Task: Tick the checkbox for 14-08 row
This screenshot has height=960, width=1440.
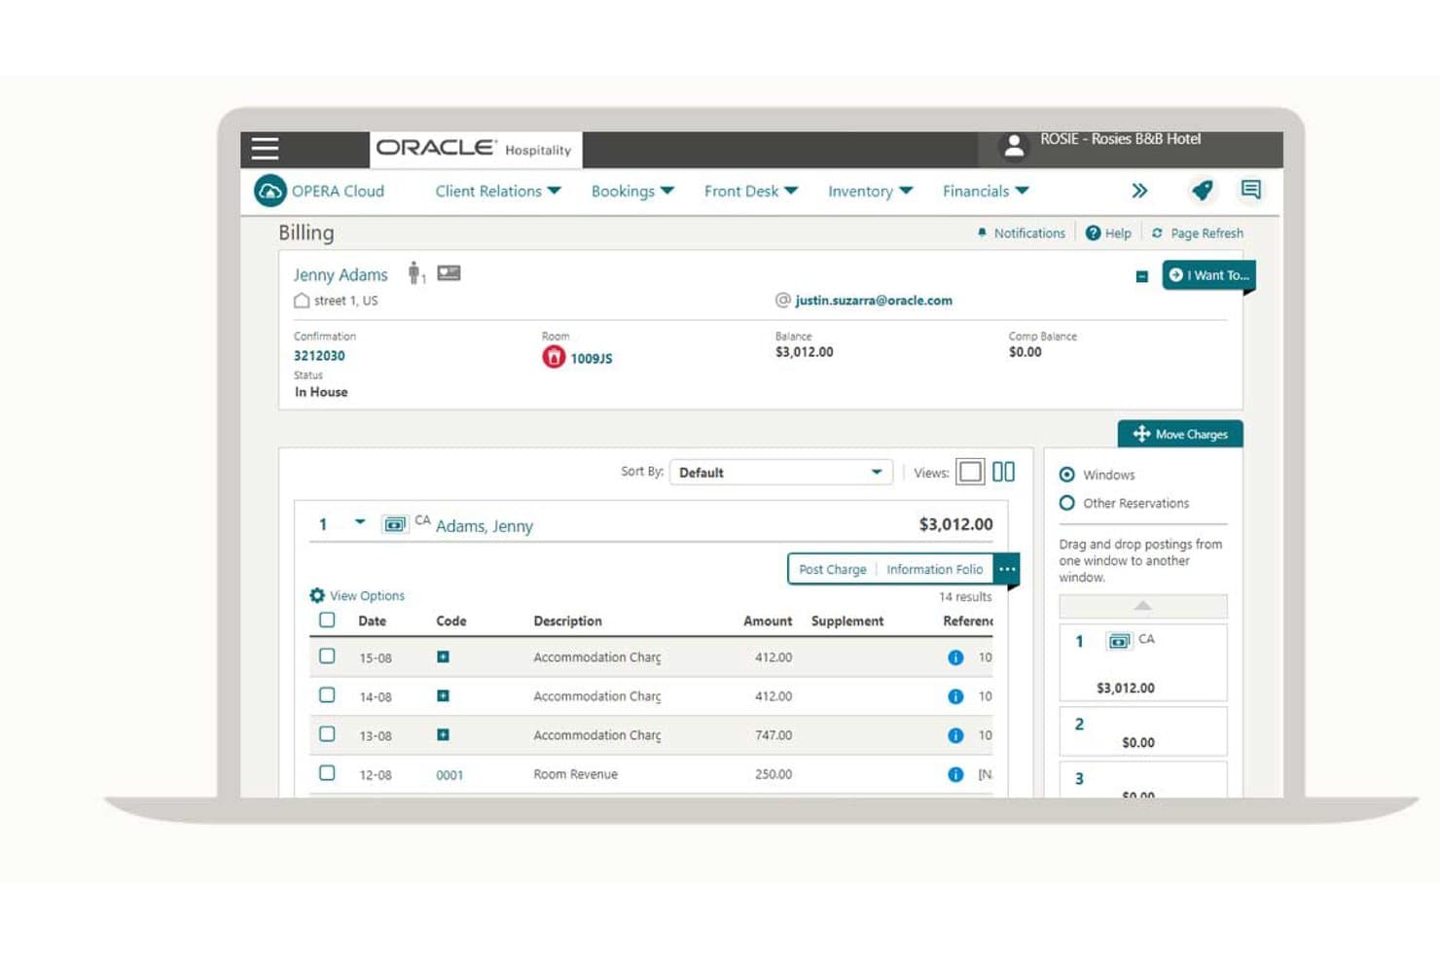Action: [327, 695]
